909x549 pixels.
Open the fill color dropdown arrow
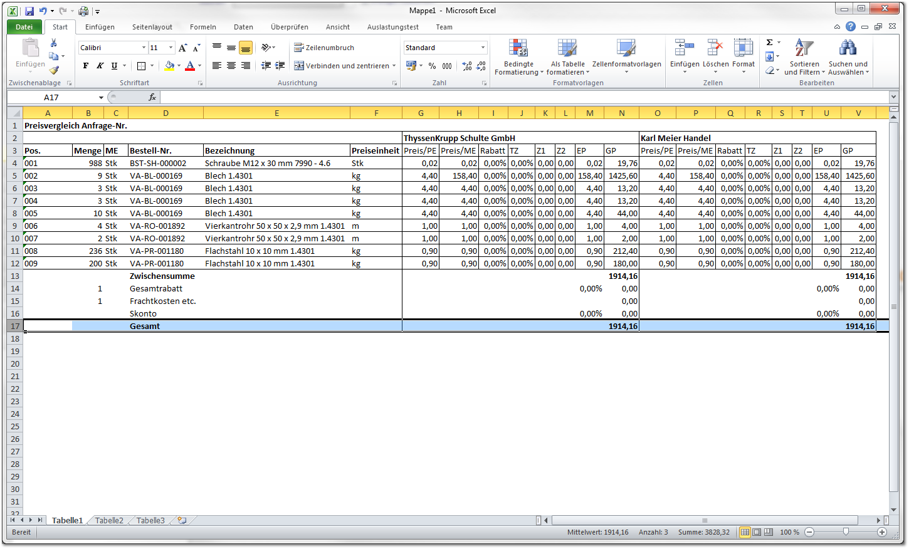[179, 66]
